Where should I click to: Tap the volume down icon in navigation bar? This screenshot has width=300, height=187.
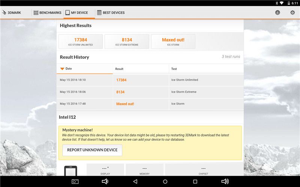(x=105, y=181)
